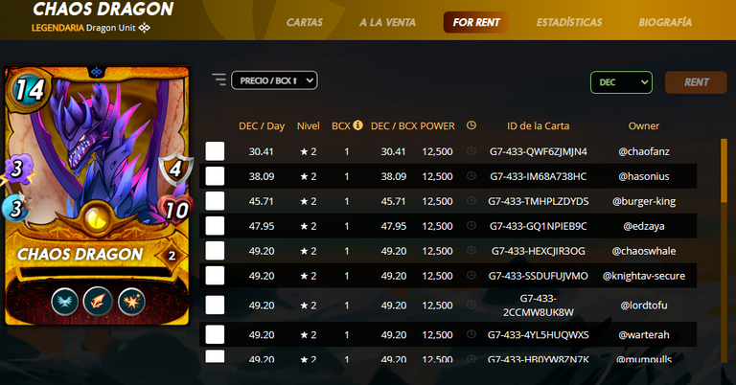This screenshot has height=385, width=736.
Task: Open the PRECIO / BCX sort dropdown
Action: (x=275, y=80)
